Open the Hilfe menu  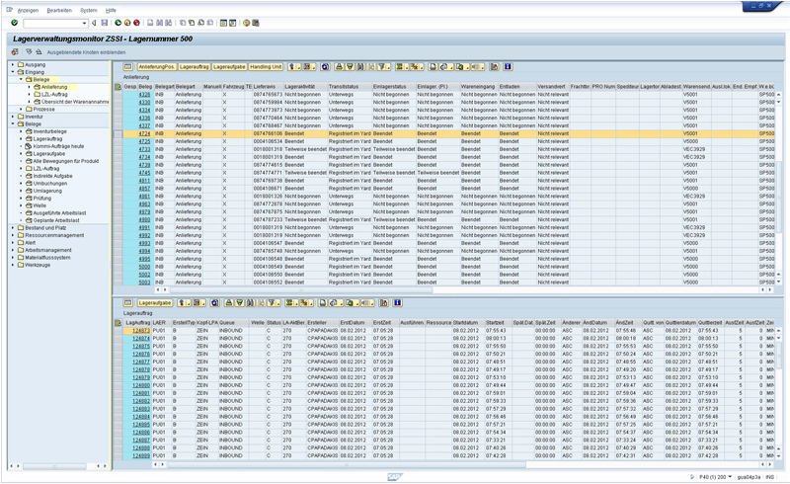(x=111, y=10)
